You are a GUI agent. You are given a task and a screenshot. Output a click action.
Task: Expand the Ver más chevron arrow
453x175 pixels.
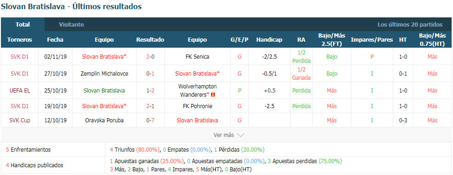(x=241, y=135)
